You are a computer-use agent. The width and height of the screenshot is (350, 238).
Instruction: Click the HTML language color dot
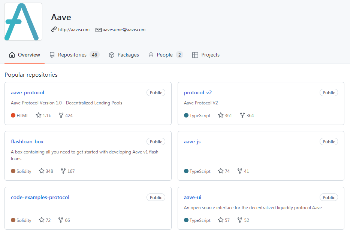point(13,115)
